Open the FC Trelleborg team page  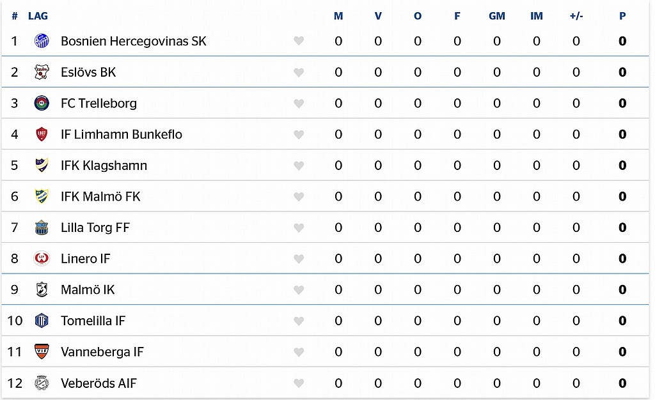pos(99,103)
